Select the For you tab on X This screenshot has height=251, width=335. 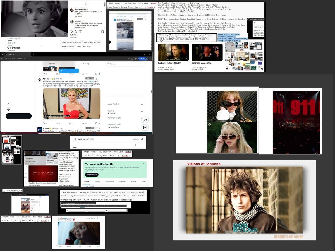click(52, 64)
